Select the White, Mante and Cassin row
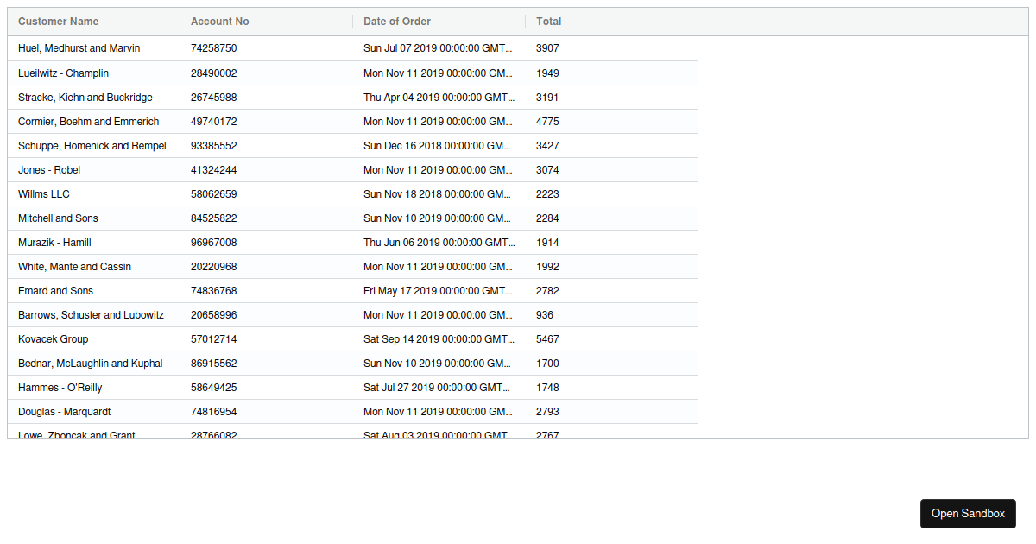The image size is (1036, 544). [x=74, y=267]
